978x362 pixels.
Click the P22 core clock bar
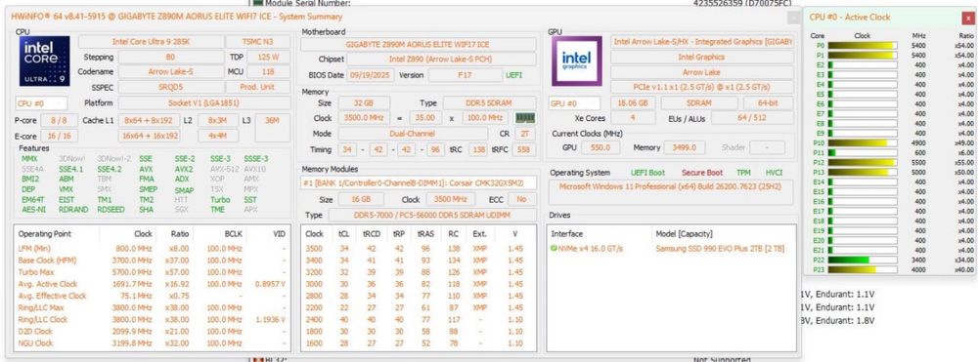click(x=863, y=260)
